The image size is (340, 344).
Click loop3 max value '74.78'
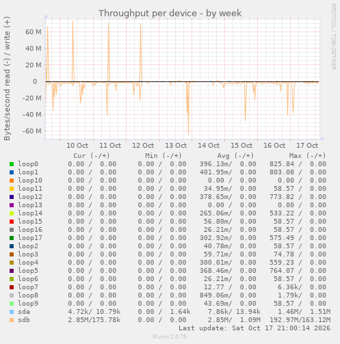point(284,254)
